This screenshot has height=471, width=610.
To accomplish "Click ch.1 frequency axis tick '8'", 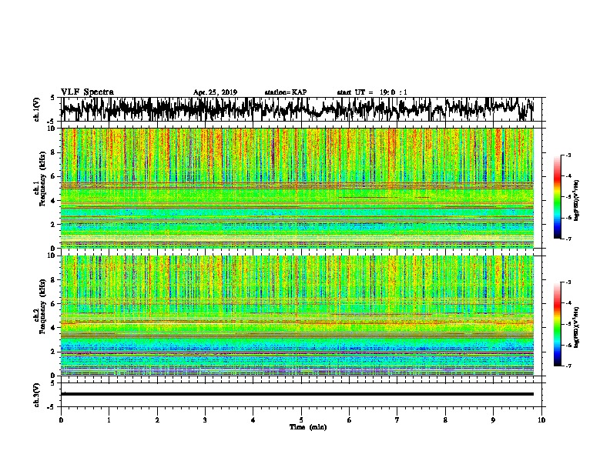I will tap(54, 152).
